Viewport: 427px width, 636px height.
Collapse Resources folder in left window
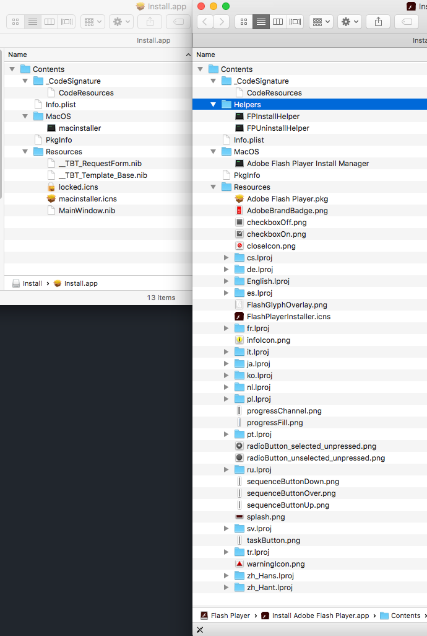(25, 152)
